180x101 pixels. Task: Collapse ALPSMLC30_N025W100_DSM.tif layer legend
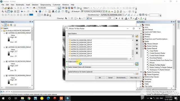pos(4,61)
